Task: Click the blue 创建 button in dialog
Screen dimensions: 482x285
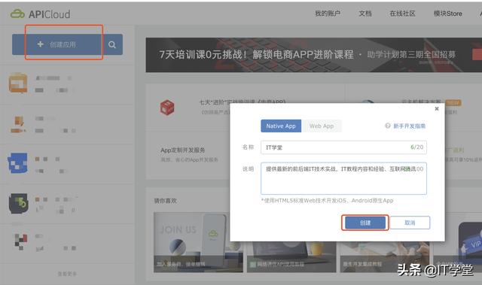Action: pos(365,223)
